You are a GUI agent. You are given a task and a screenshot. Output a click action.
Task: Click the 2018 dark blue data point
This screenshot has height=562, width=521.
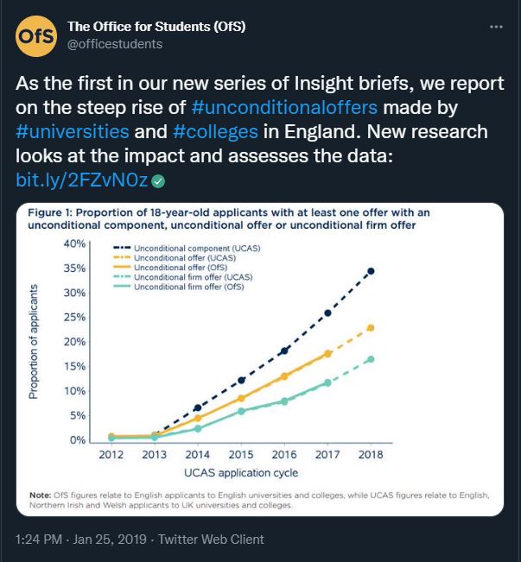371,271
